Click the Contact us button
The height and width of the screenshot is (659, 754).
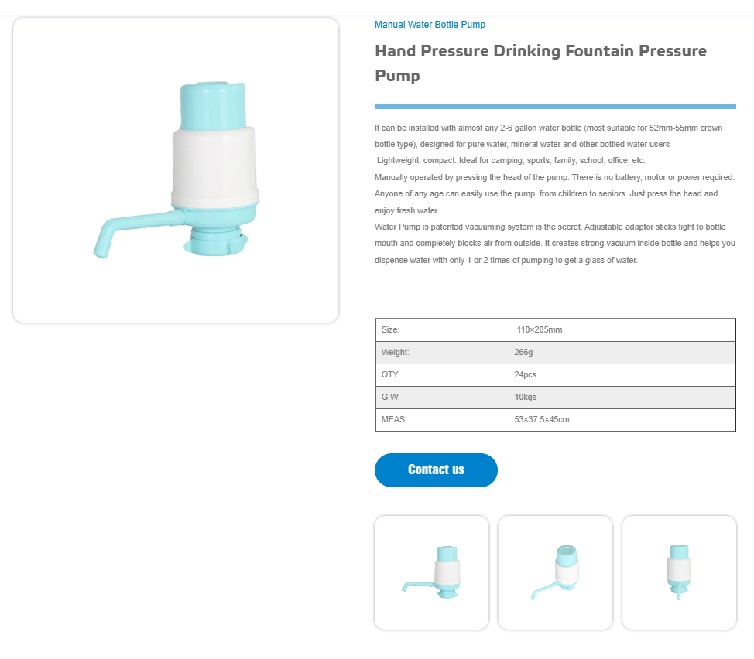pos(436,470)
